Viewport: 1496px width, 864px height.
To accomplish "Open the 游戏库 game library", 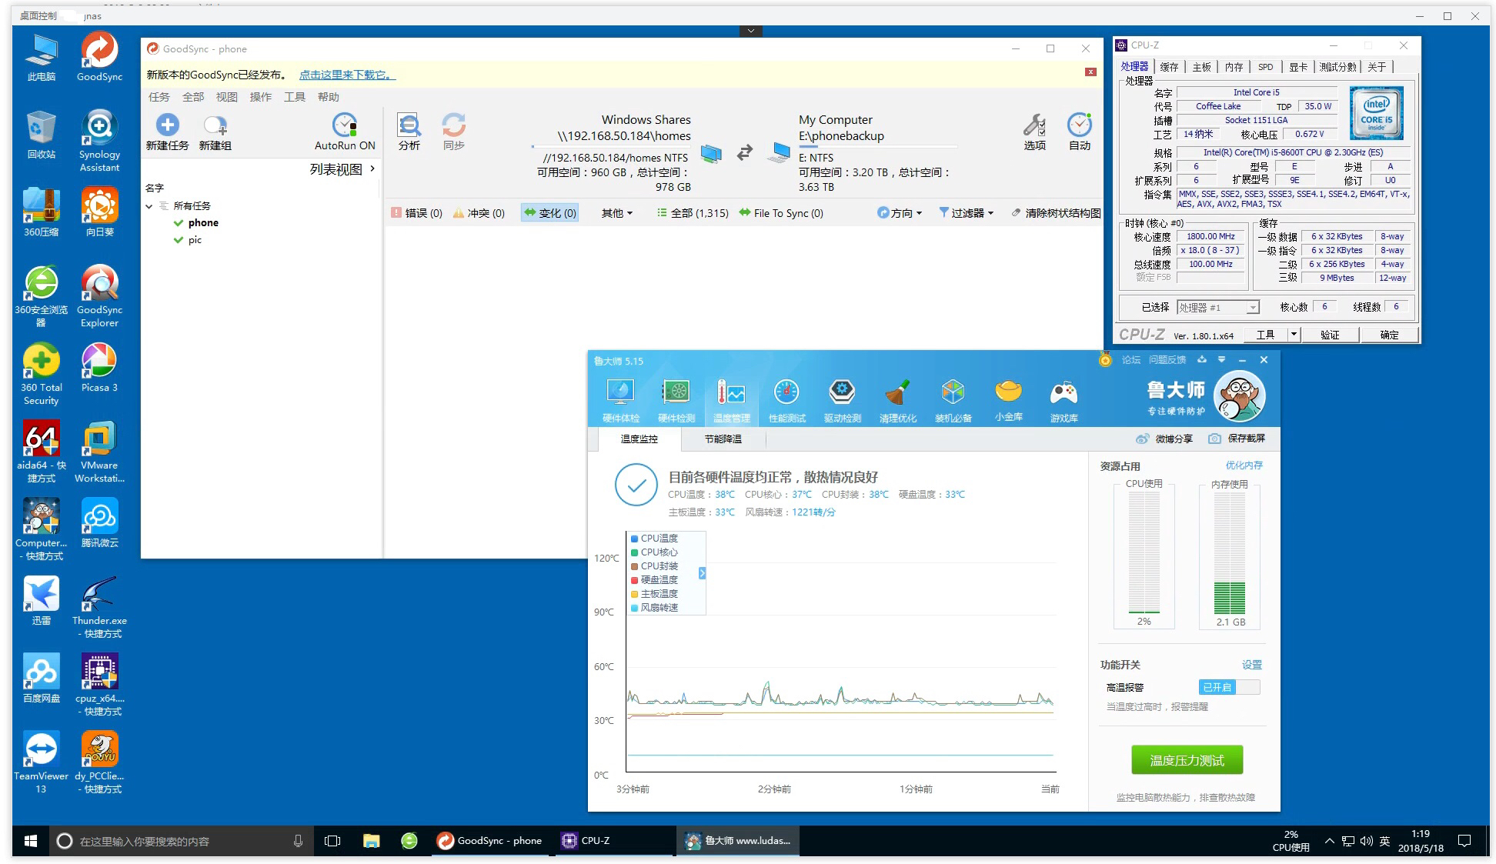I will click(x=1063, y=396).
